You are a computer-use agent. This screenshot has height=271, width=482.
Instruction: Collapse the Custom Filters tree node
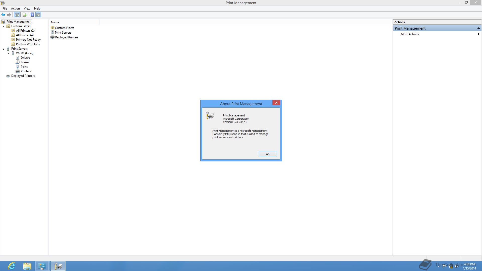(4, 26)
